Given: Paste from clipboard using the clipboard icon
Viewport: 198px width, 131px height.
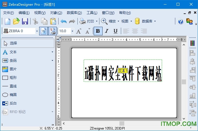Looking at the screenshot, I should [x=53, y=21].
